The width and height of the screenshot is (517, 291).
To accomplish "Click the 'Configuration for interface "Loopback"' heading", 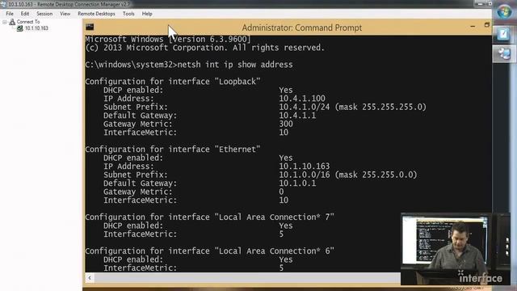I will [x=173, y=82].
